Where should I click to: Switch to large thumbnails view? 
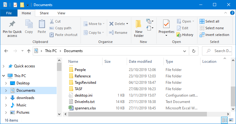(231, 120)
